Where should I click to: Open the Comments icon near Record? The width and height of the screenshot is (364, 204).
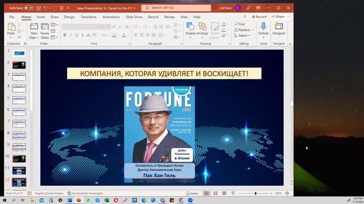[x=245, y=16]
